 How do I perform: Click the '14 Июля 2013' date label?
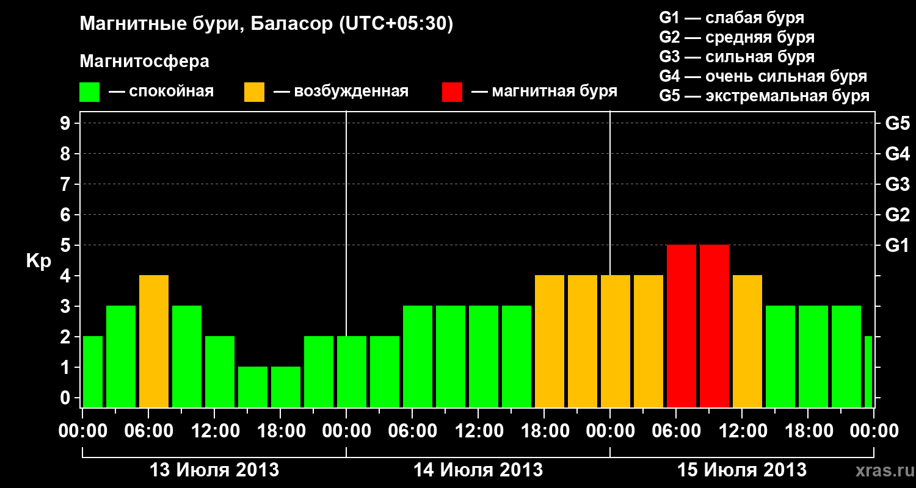click(478, 470)
